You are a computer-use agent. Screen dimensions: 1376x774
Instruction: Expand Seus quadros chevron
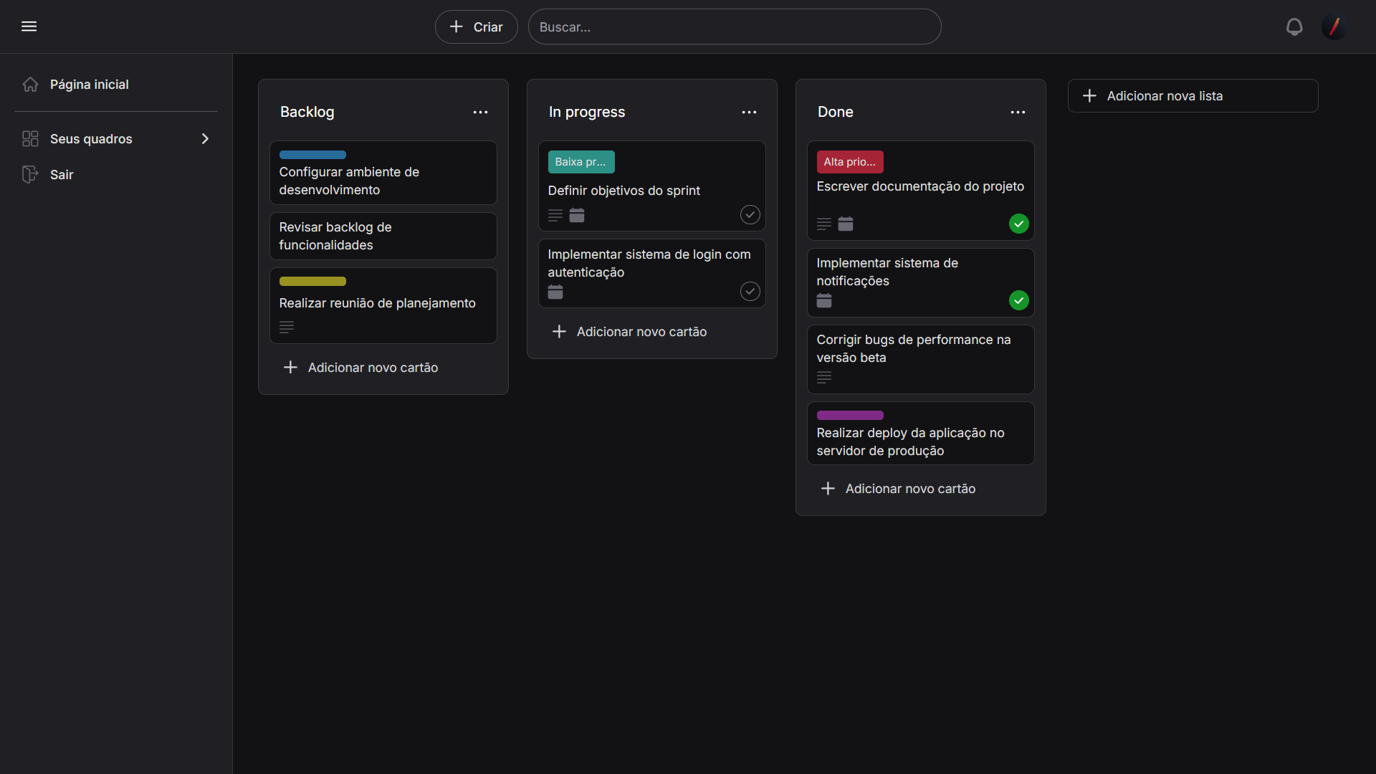(x=205, y=139)
